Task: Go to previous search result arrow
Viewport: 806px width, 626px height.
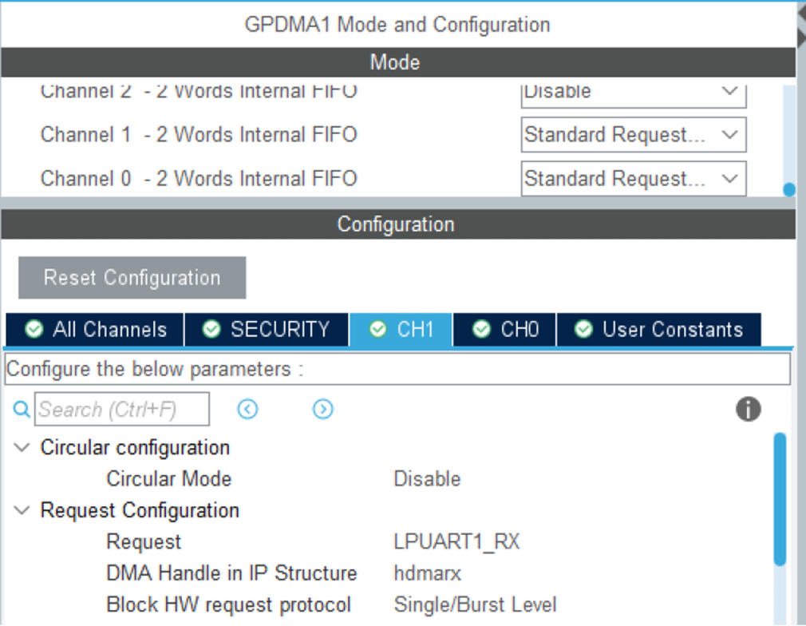Action: click(247, 410)
